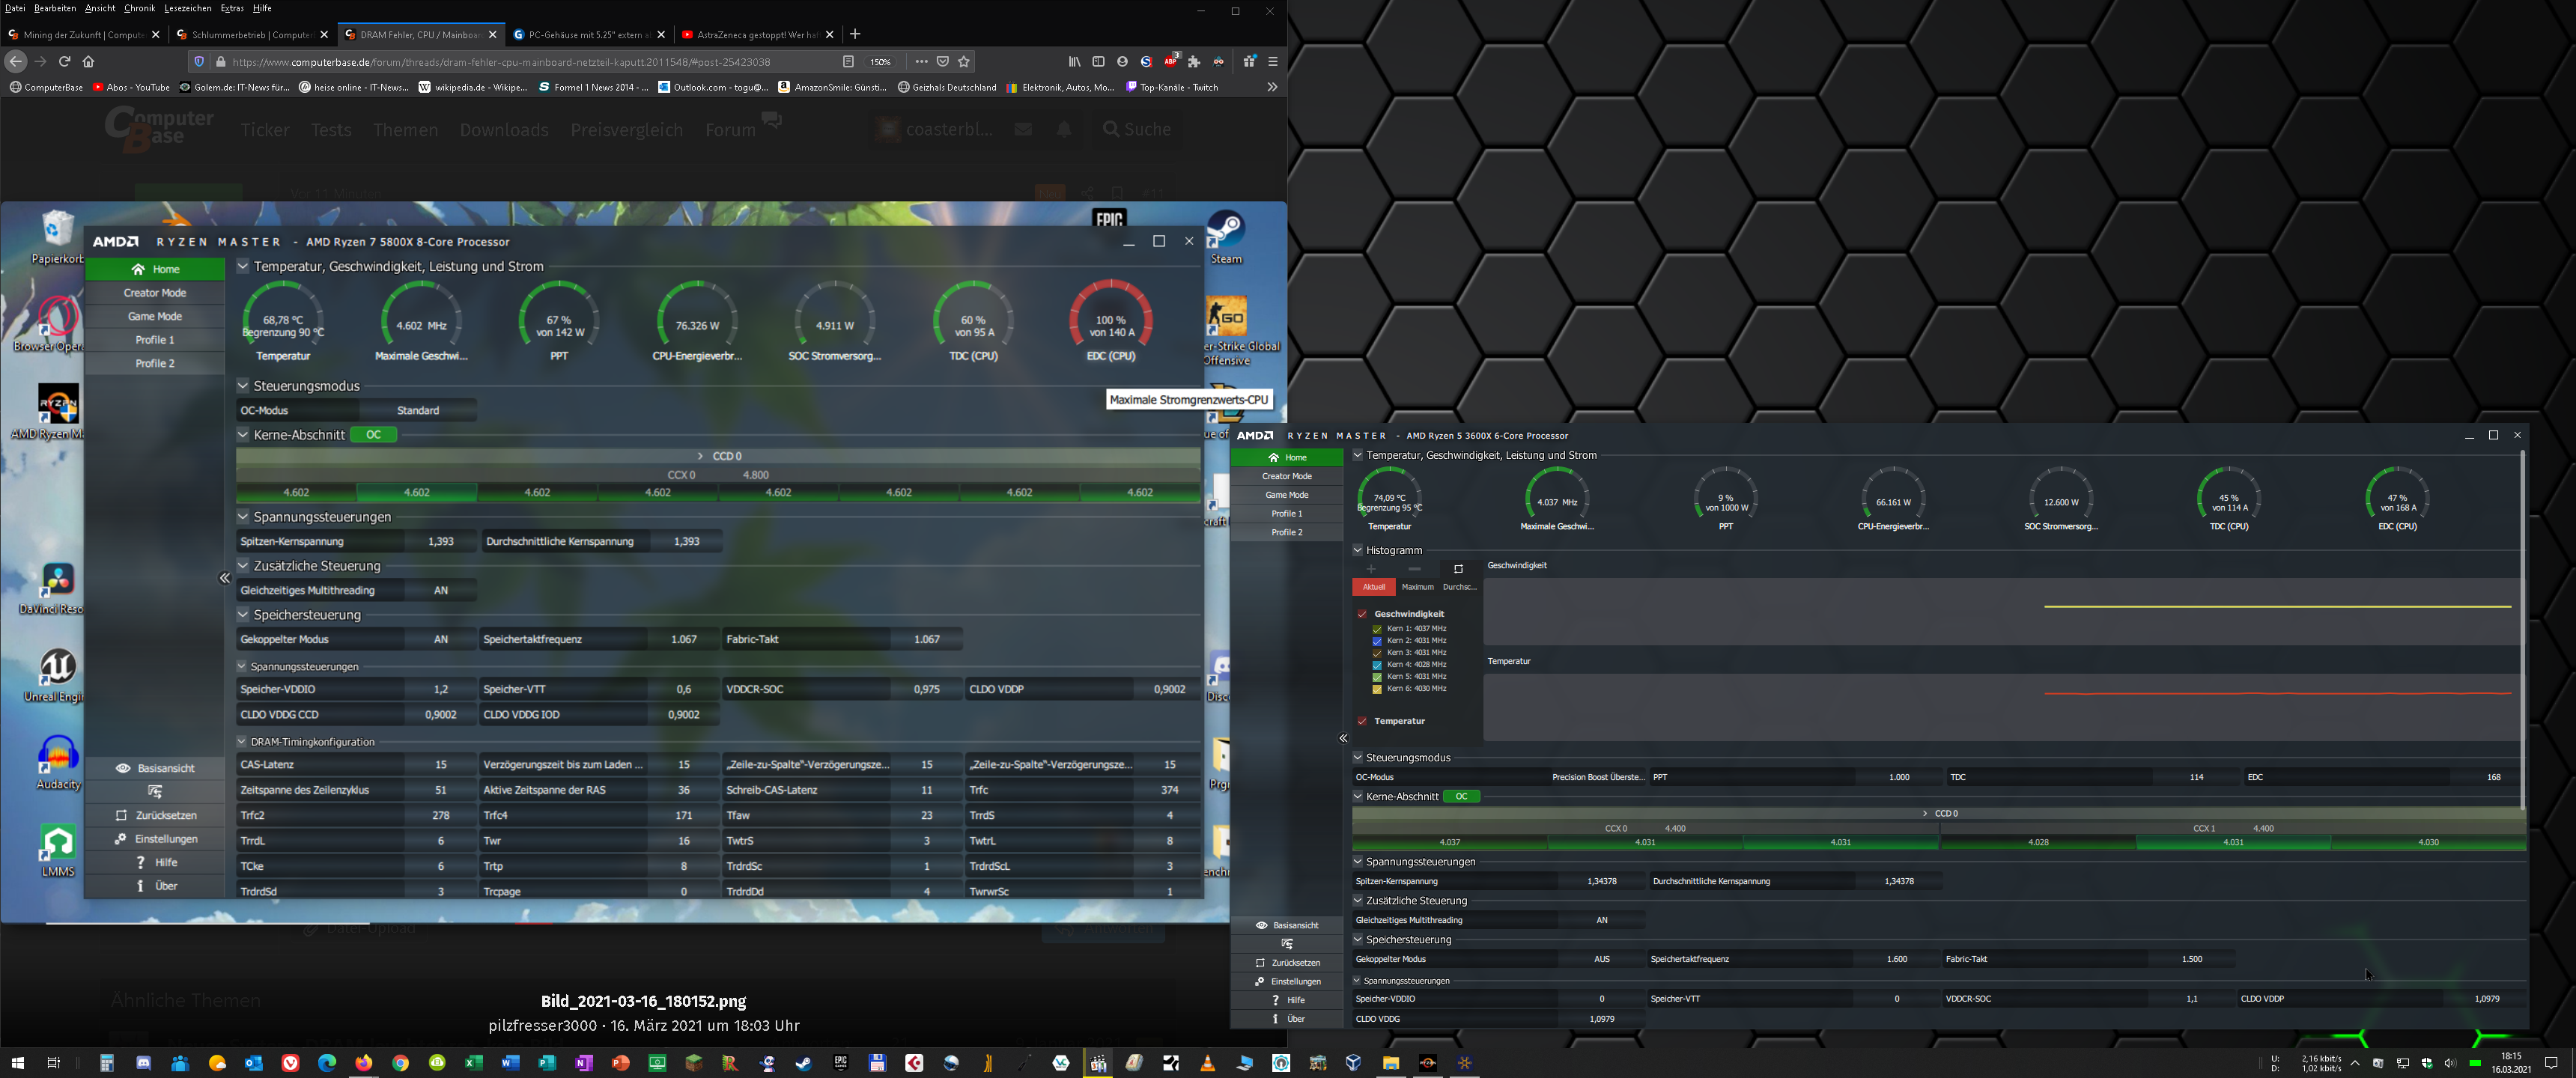Viewport: 2576px width, 1078px height.
Task: Click Game Mode in 3600X sidebar
Action: pos(1286,495)
